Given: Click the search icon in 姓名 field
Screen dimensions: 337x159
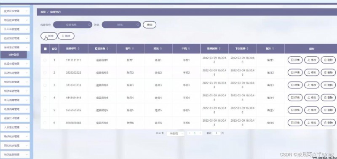Looking at the screenshot, I should (x=138, y=25).
